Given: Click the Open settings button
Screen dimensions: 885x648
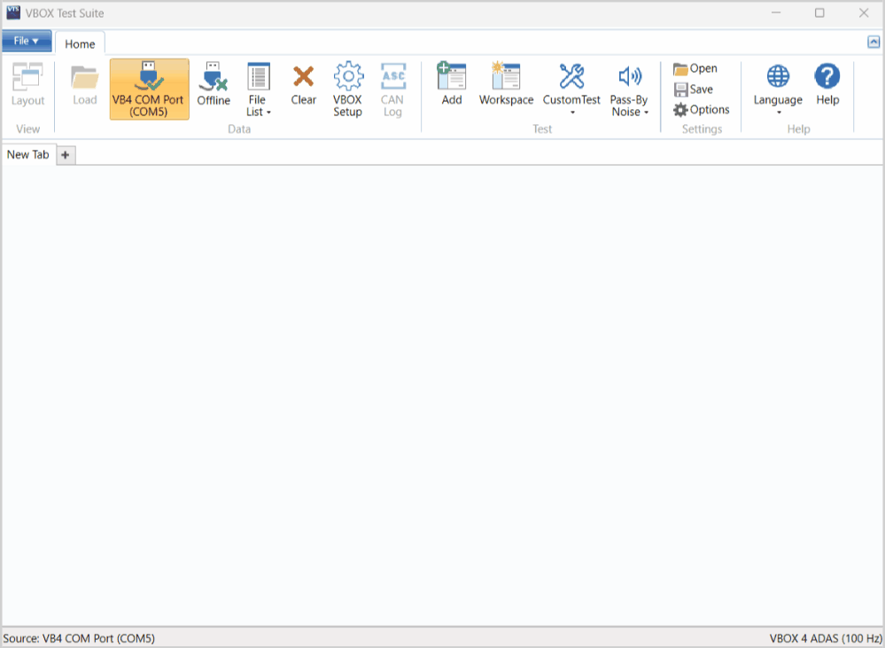Looking at the screenshot, I should coord(695,68).
